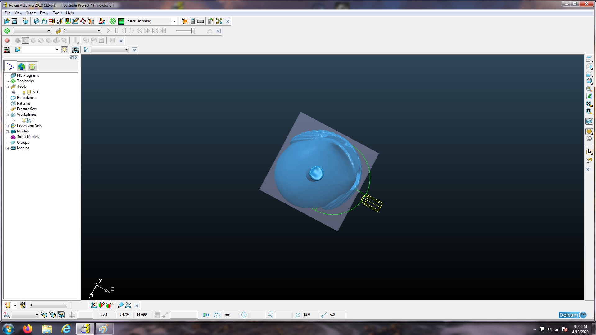Open the Help menu
596x335 pixels.
click(x=70, y=13)
